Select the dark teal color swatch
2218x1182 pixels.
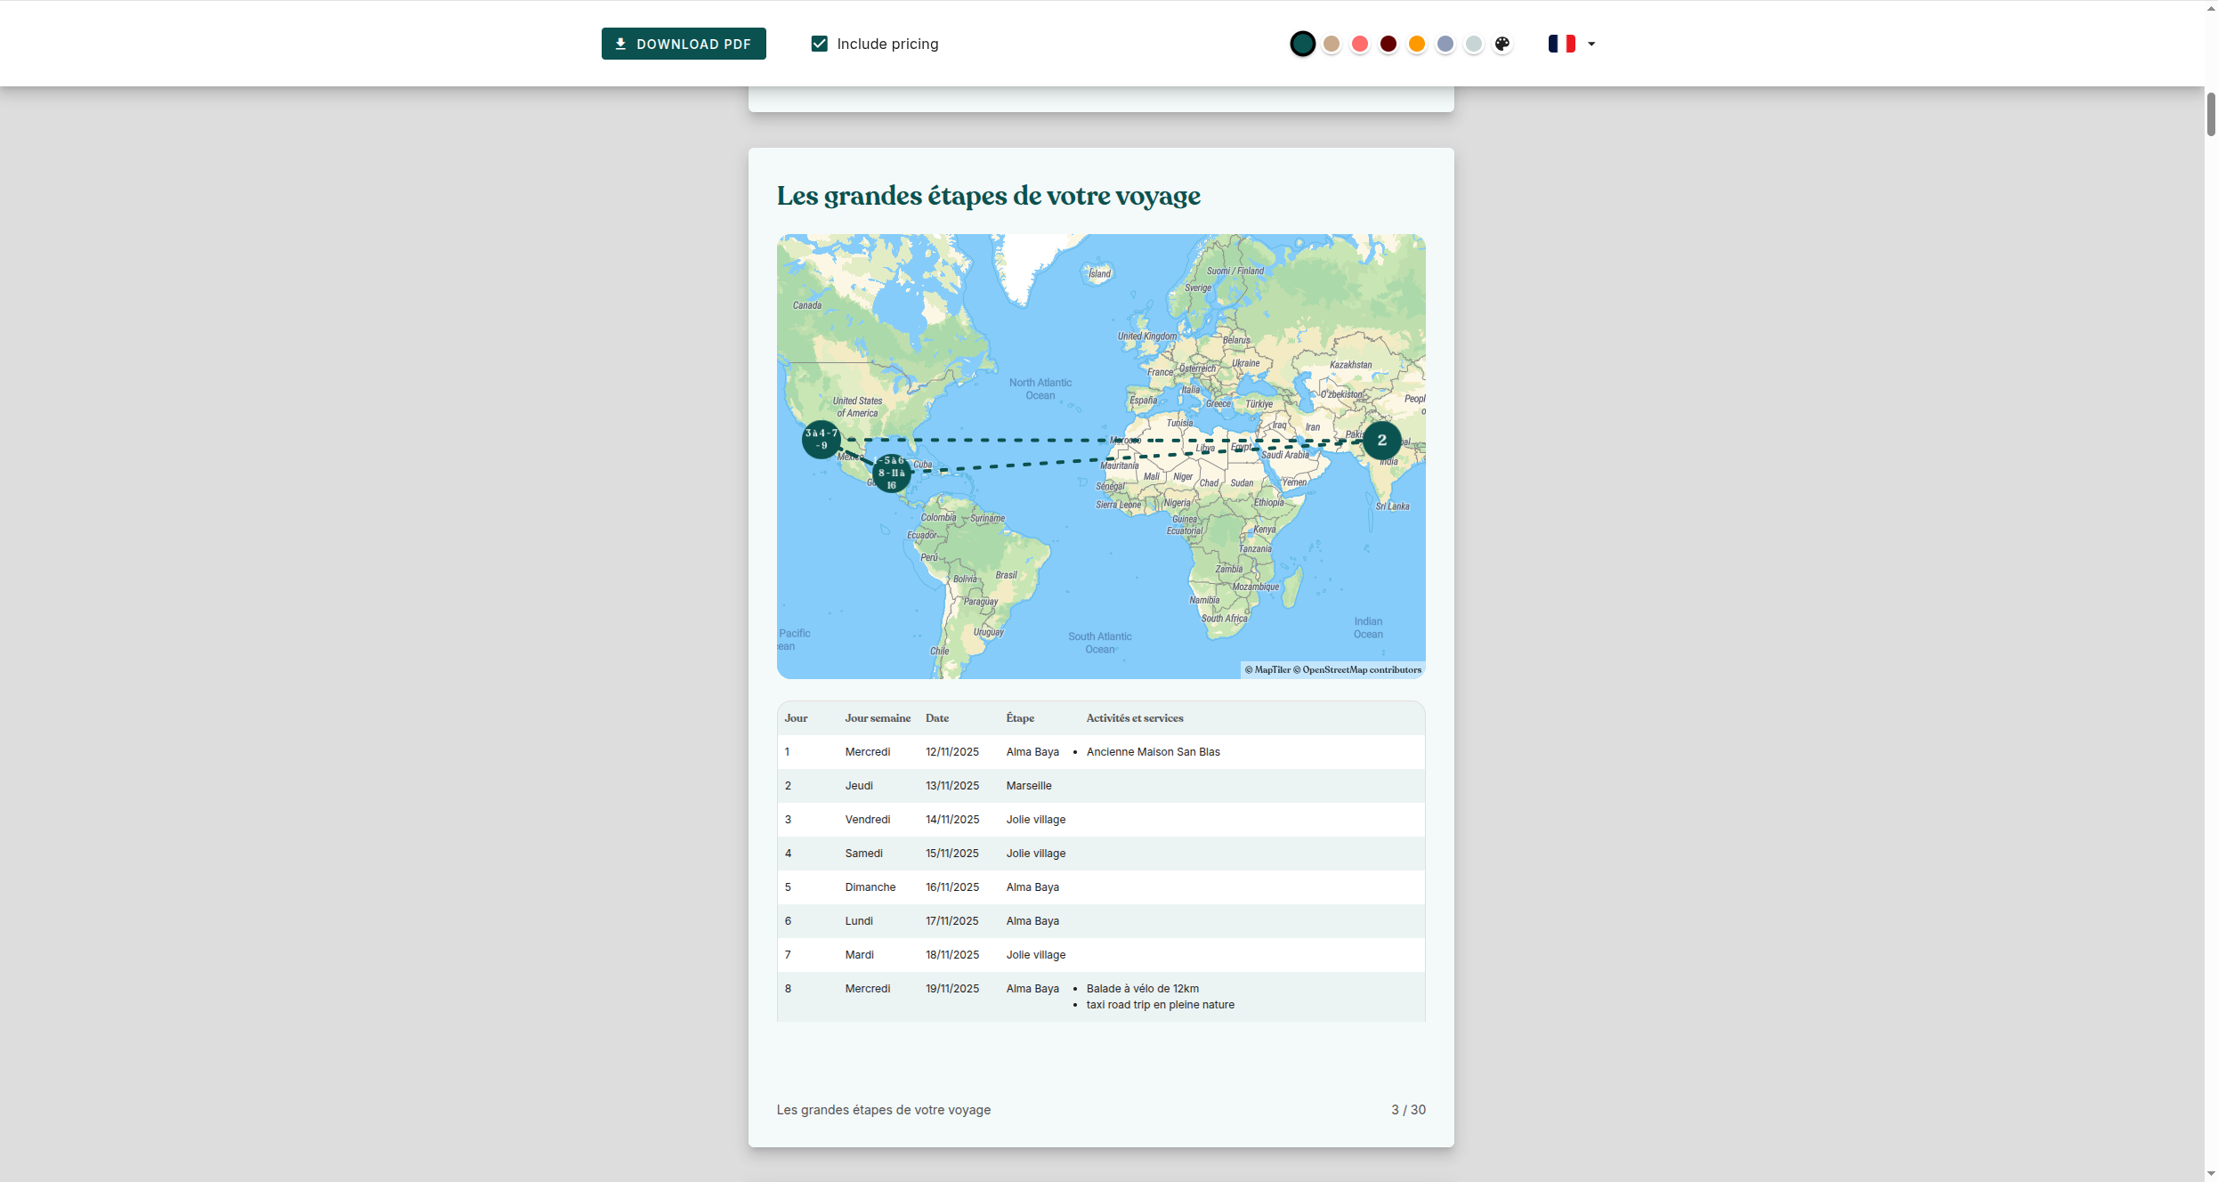[1303, 44]
